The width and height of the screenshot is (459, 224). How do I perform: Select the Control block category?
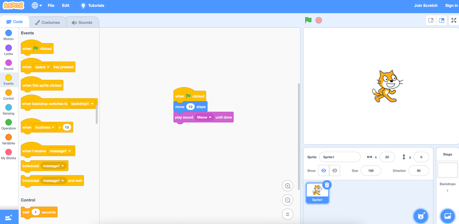[8, 95]
